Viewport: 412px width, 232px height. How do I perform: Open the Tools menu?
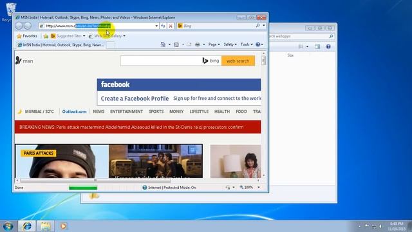click(247, 44)
